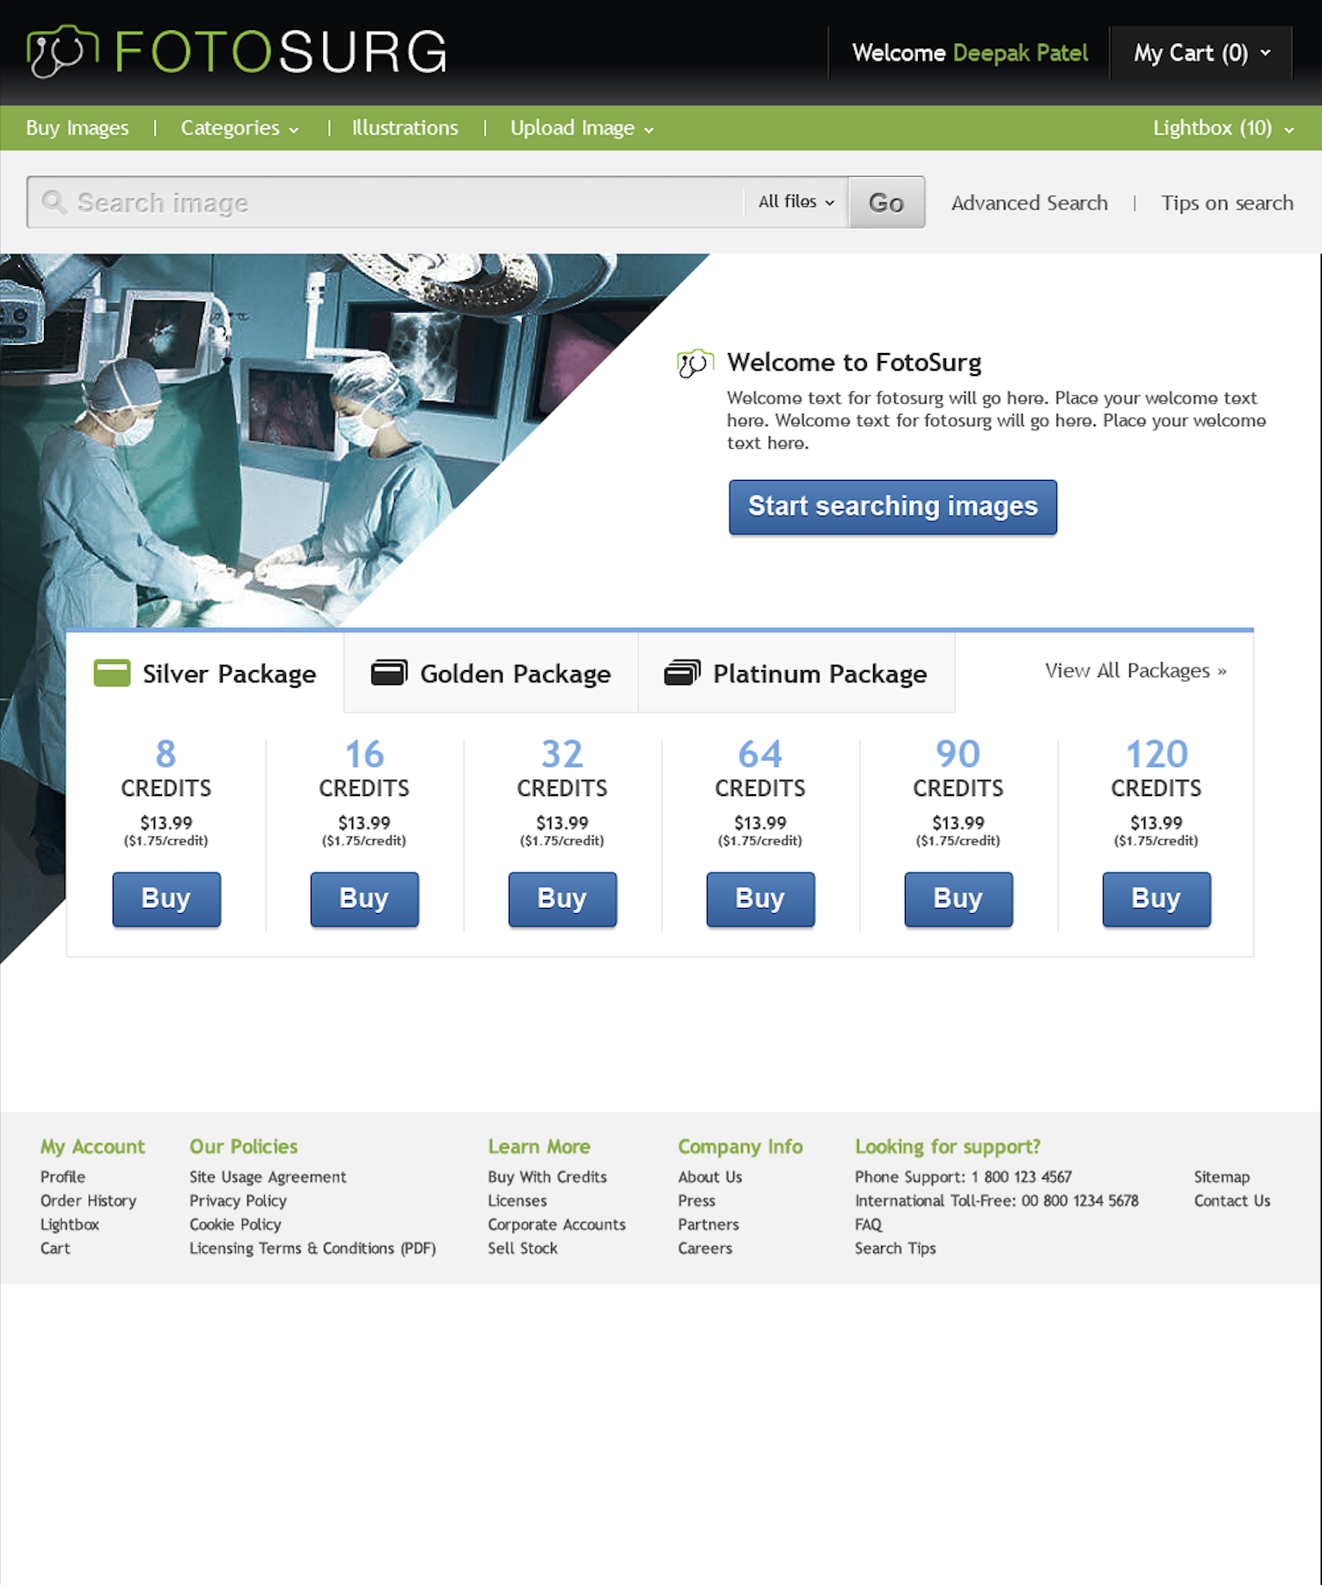This screenshot has width=1322, height=1585.
Task: Click the Silver Package green card icon
Action: 112,674
